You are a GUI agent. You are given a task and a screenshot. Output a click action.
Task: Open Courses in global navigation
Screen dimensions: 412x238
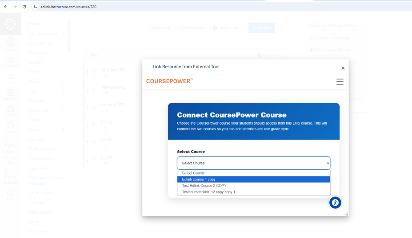pos(11,78)
